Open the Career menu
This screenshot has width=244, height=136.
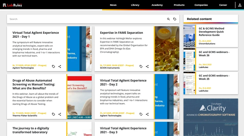tap(223, 5)
